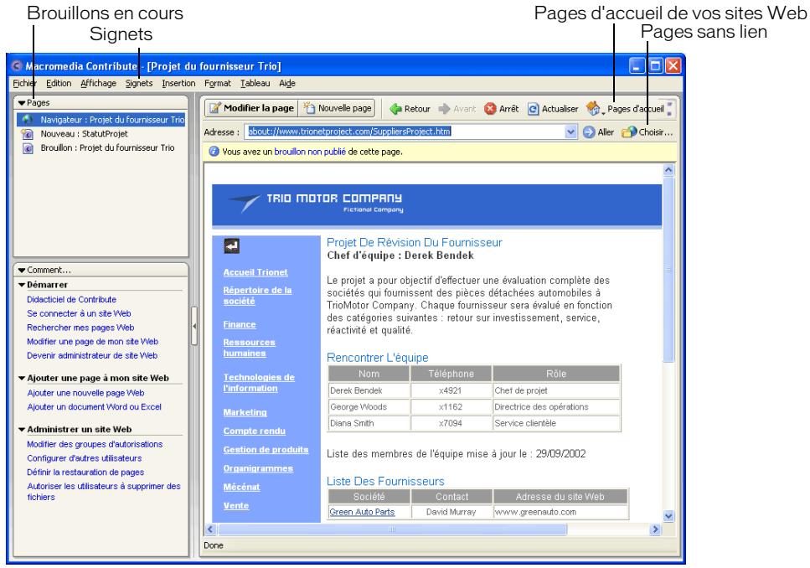Open the Ressources humaines link

(249, 348)
